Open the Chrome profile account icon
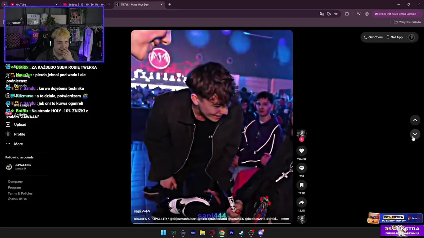 click(367, 14)
